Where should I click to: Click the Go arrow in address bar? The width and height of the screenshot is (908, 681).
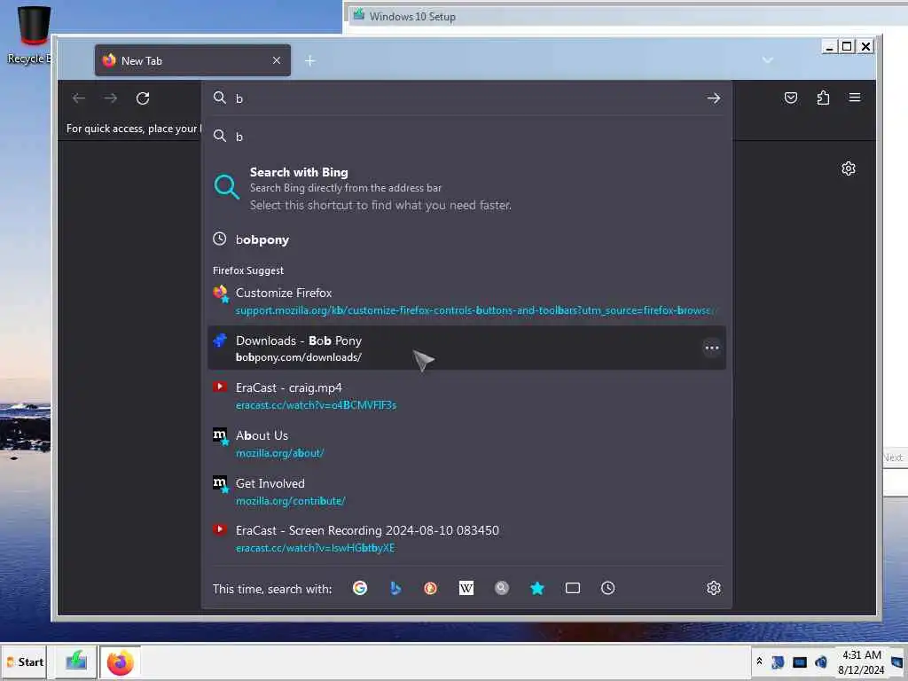(x=714, y=98)
